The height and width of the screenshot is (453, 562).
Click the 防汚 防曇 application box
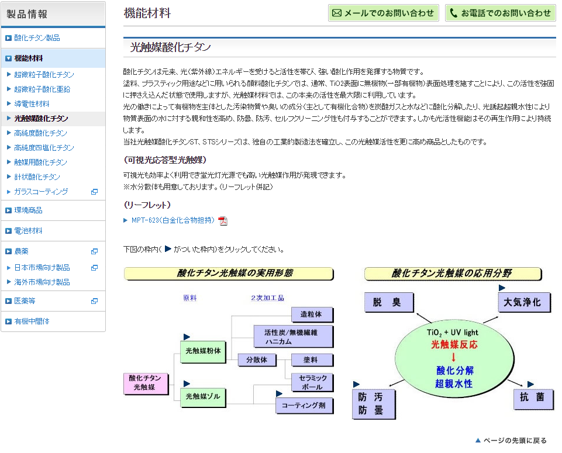pos(374,404)
